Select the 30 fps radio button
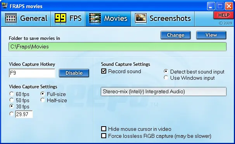The height and width of the screenshot is (144, 235). point(12,106)
